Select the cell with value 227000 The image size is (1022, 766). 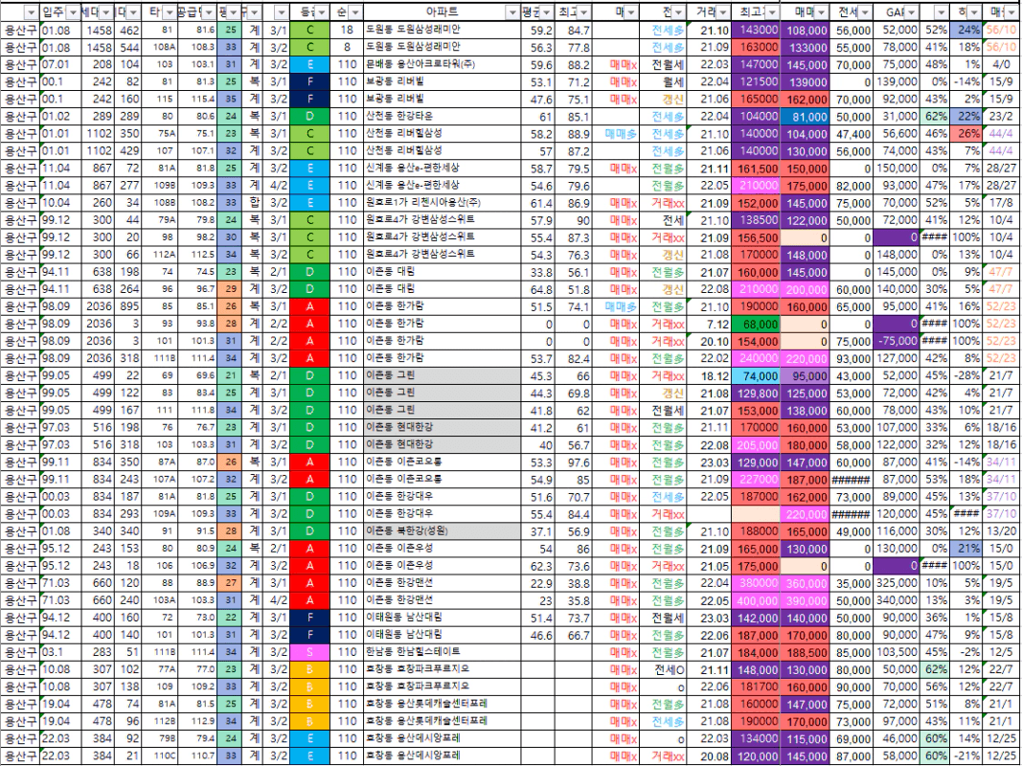(756, 480)
